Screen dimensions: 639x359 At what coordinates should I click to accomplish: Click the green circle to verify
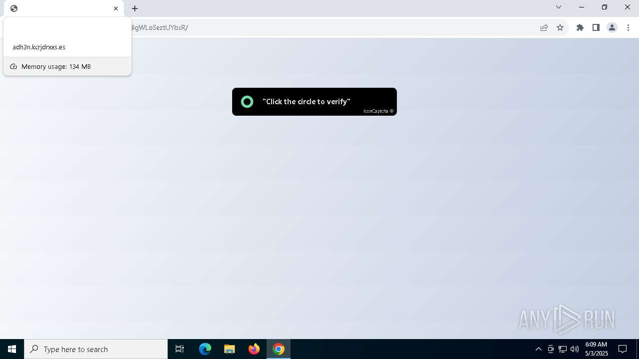coord(247,102)
